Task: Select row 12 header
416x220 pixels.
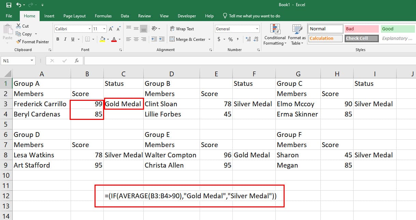Action: point(6,196)
